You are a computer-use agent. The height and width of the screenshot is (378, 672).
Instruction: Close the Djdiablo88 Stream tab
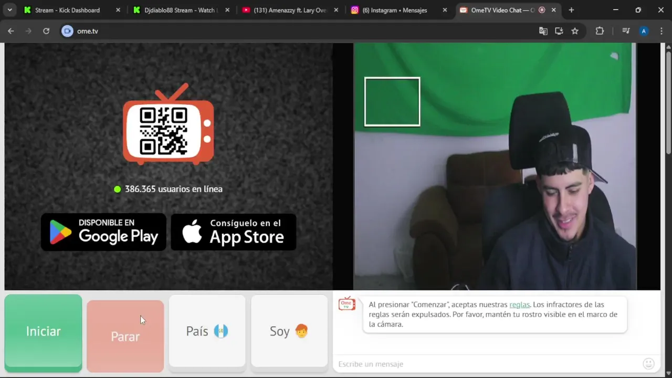pyautogui.click(x=227, y=10)
